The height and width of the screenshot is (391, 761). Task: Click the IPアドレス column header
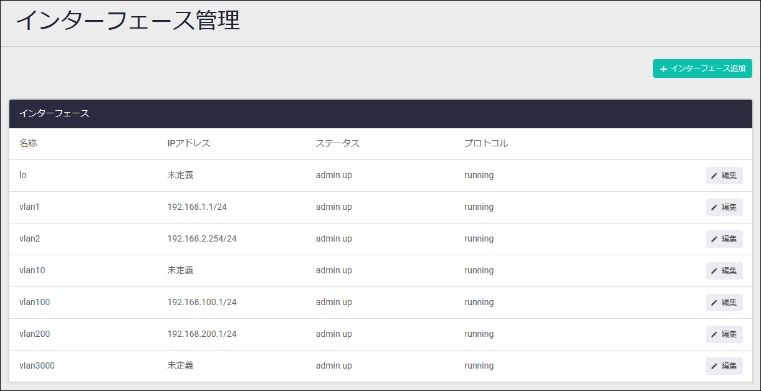click(x=189, y=143)
